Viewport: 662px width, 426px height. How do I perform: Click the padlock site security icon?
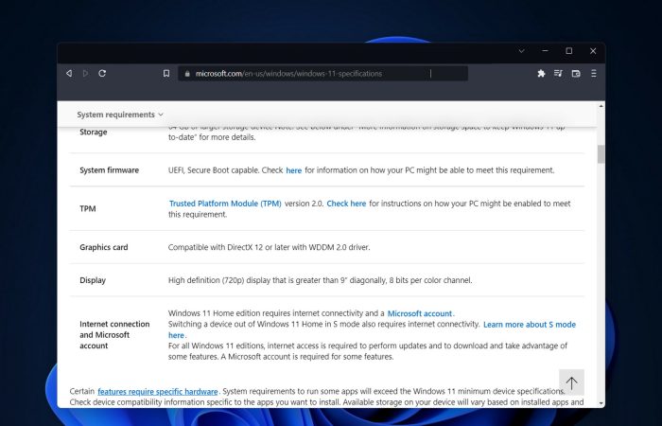[x=187, y=74]
